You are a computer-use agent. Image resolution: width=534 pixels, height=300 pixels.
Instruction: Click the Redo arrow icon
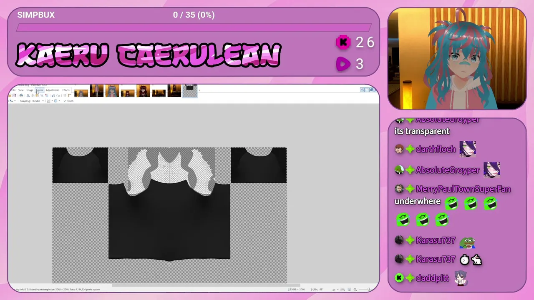pos(58,95)
